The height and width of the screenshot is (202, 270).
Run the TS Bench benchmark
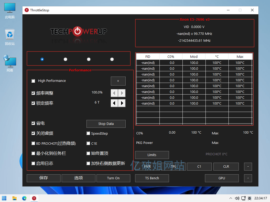[x=152, y=178]
